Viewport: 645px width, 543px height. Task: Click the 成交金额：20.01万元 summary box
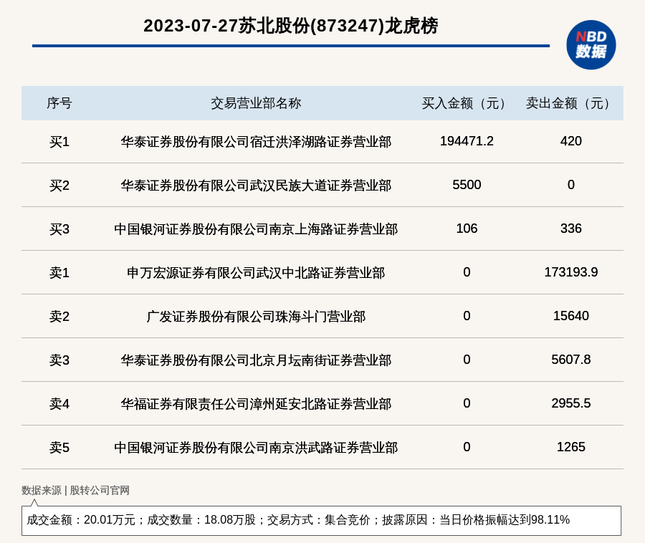pos(321,520)
